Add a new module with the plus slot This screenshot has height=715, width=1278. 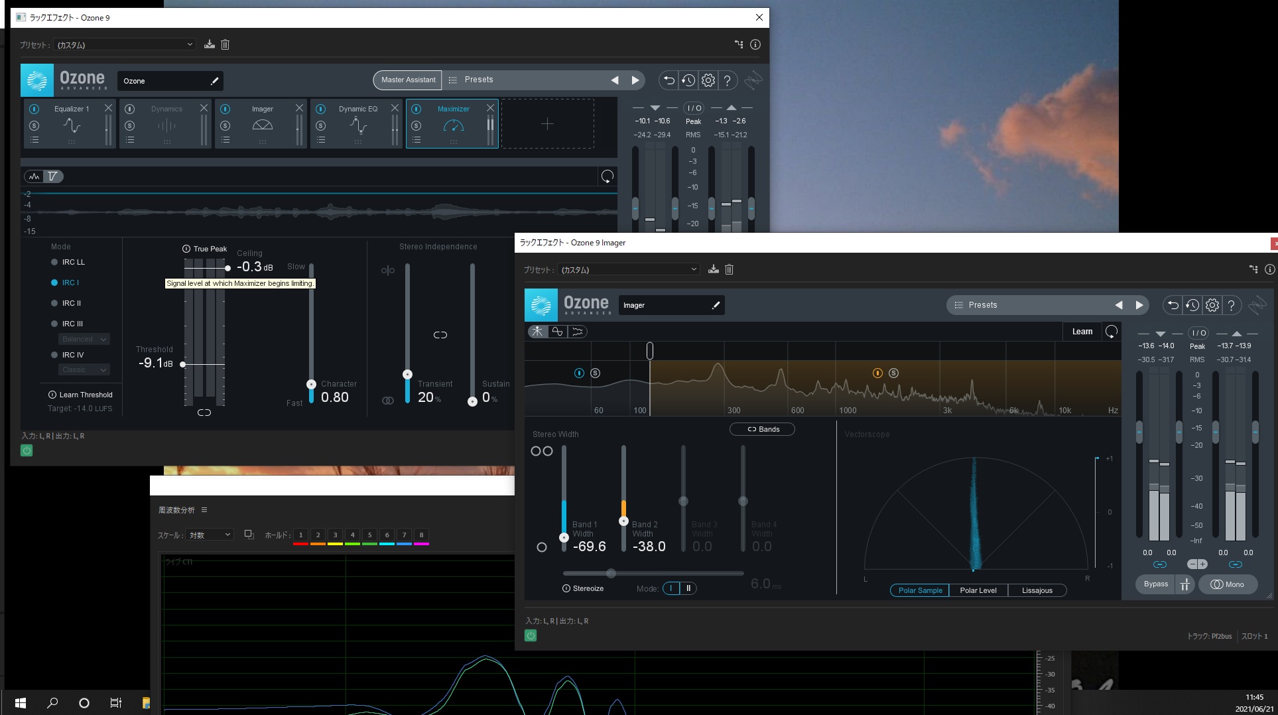547,124
